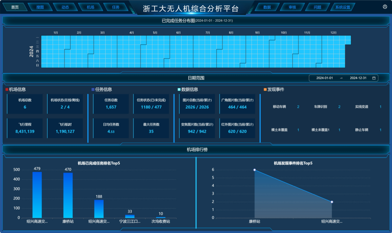Select the bar labeled 188

pos(99,208)
